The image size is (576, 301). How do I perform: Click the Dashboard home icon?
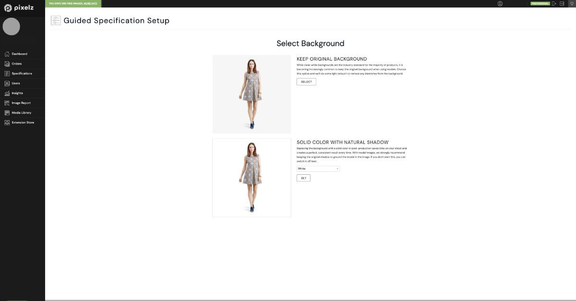pos(7,54)
